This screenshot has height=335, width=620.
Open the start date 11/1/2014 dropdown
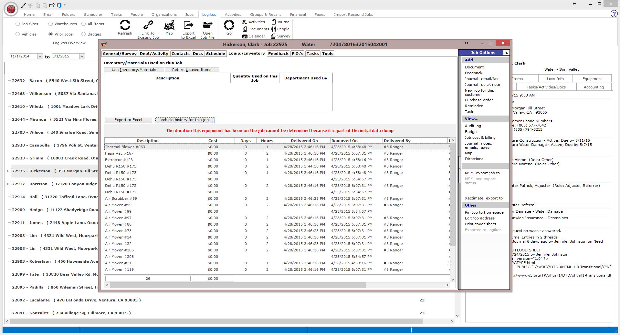[40, 56]
